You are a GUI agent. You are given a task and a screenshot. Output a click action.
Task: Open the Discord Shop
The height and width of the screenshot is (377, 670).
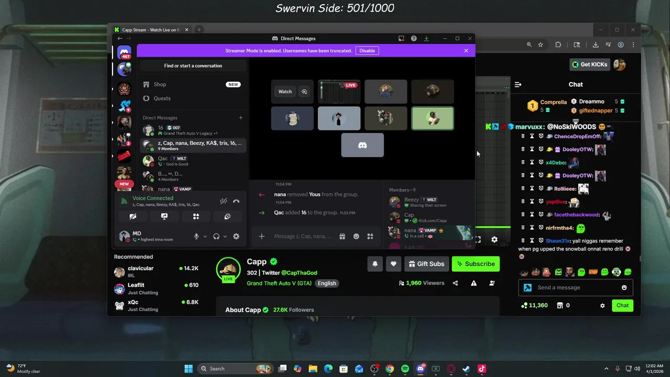click(x=193, y=84)
